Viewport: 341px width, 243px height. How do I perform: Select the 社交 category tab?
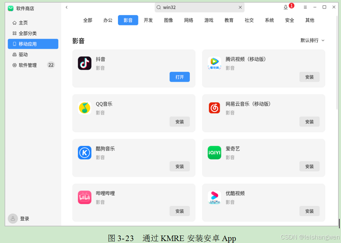(249, 20)
